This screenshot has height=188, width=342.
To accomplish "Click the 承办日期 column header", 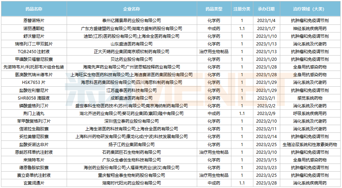I will point(266,9).
